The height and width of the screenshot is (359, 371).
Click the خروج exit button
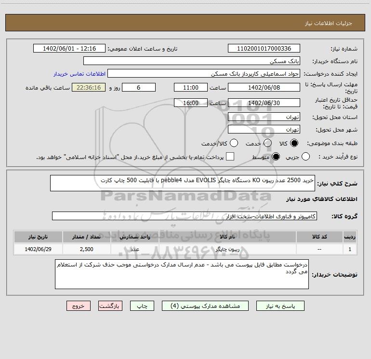click(79, 306)
